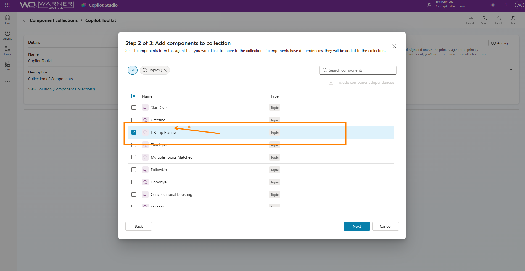Go to Home in sidebar
Screen dimensions: 525x271
pyautogui.click(x=7, y=19)
